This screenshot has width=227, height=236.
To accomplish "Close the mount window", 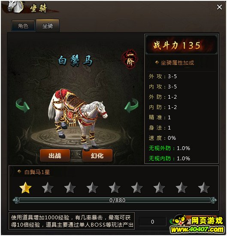I will [219, 7].
